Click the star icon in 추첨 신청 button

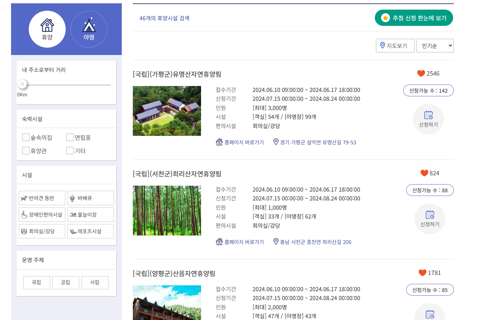coord(386,18)
